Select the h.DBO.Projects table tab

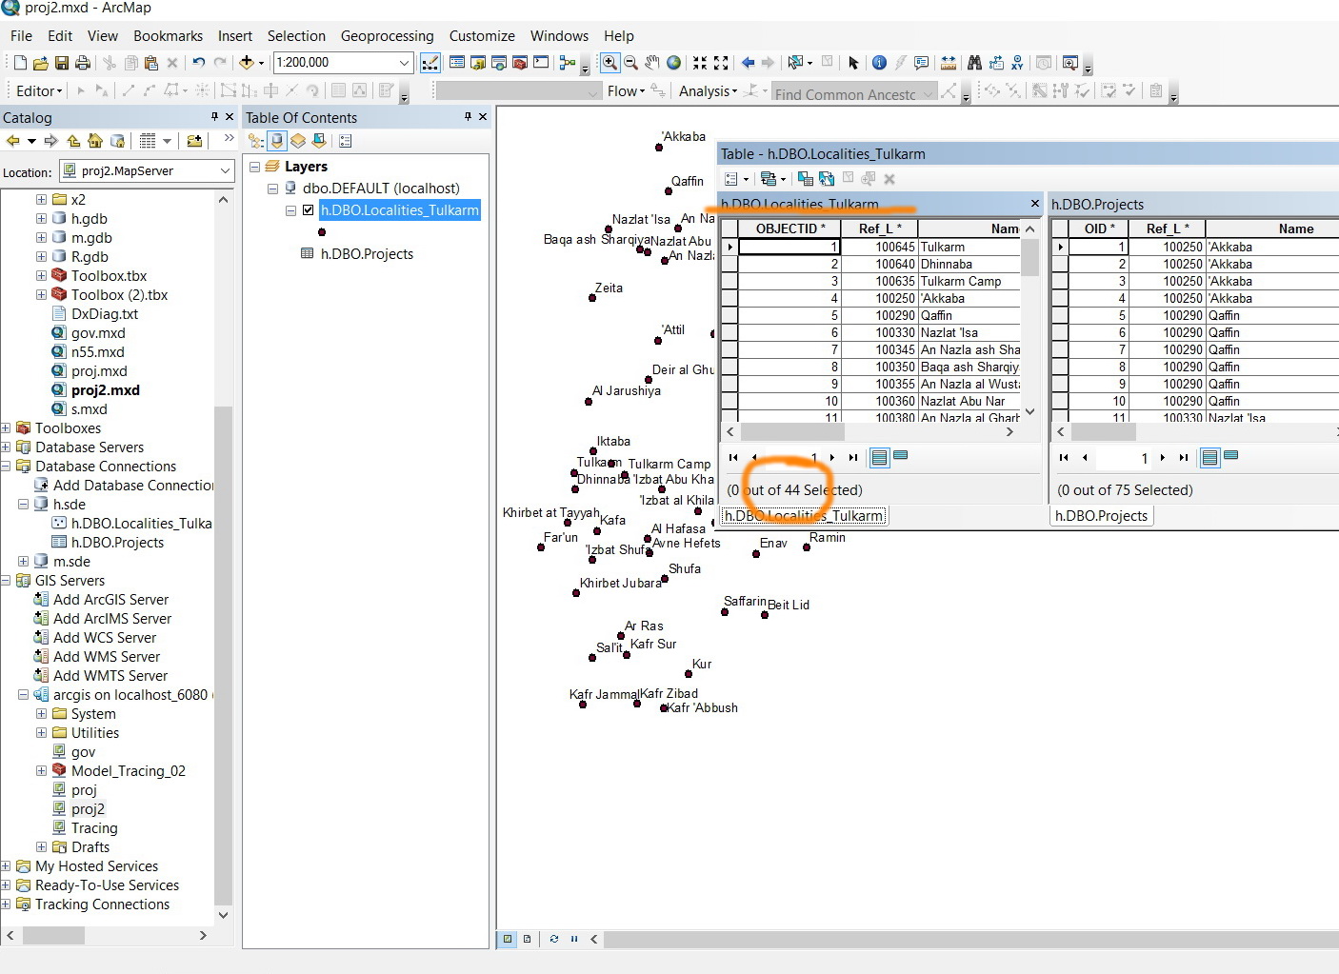(x=1101, y=516)
